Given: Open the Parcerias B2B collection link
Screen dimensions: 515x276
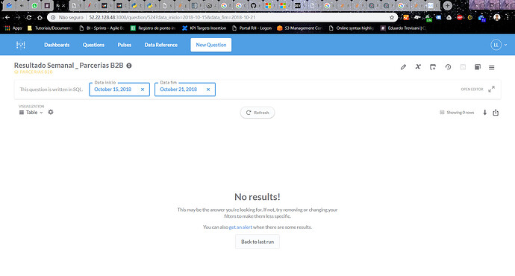Looking at the screenshot, I should coord(34,72).
